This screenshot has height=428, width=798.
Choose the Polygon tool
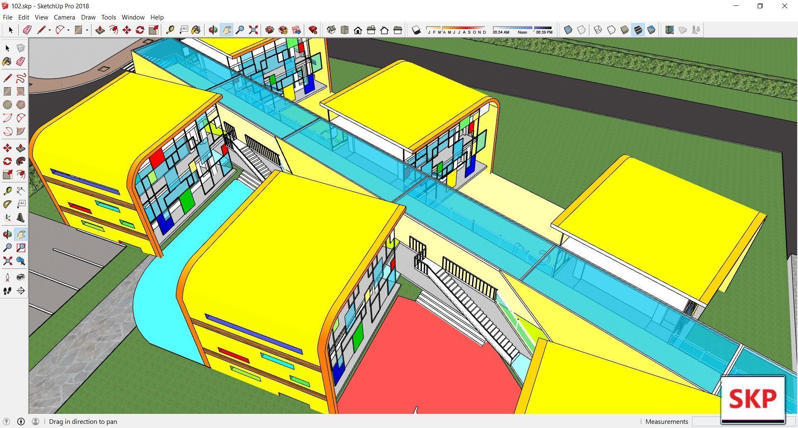(21, 105)
